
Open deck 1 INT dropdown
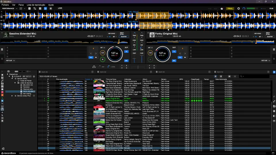[103, 48]
